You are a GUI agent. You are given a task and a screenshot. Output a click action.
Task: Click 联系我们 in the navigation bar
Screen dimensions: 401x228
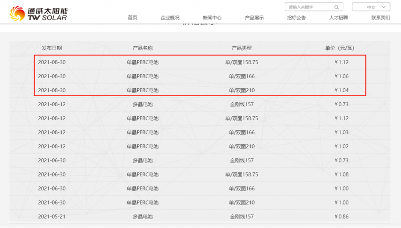380,18
